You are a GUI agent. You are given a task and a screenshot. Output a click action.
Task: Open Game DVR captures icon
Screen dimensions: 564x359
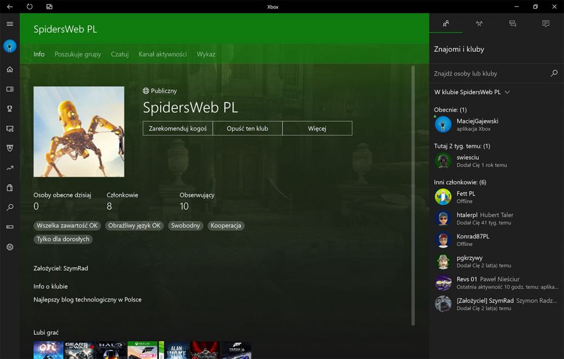(10, 128)
